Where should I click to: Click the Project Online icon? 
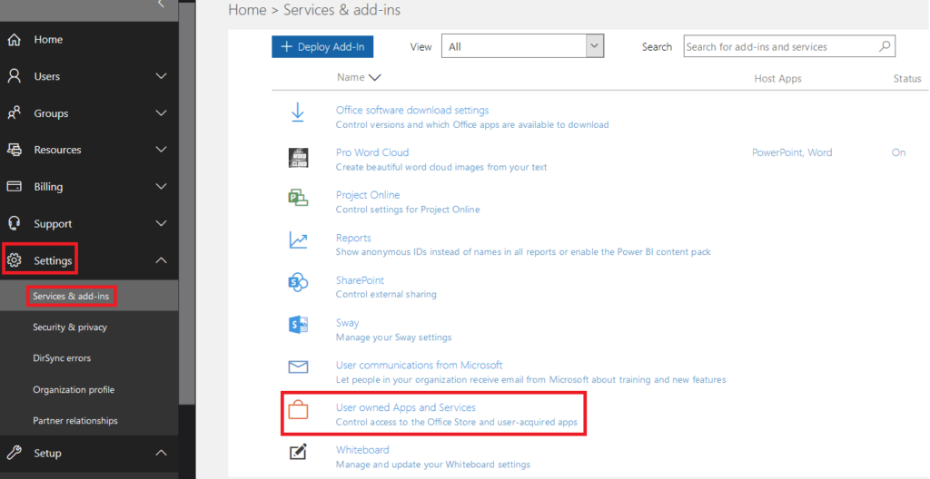click(298, 198)
